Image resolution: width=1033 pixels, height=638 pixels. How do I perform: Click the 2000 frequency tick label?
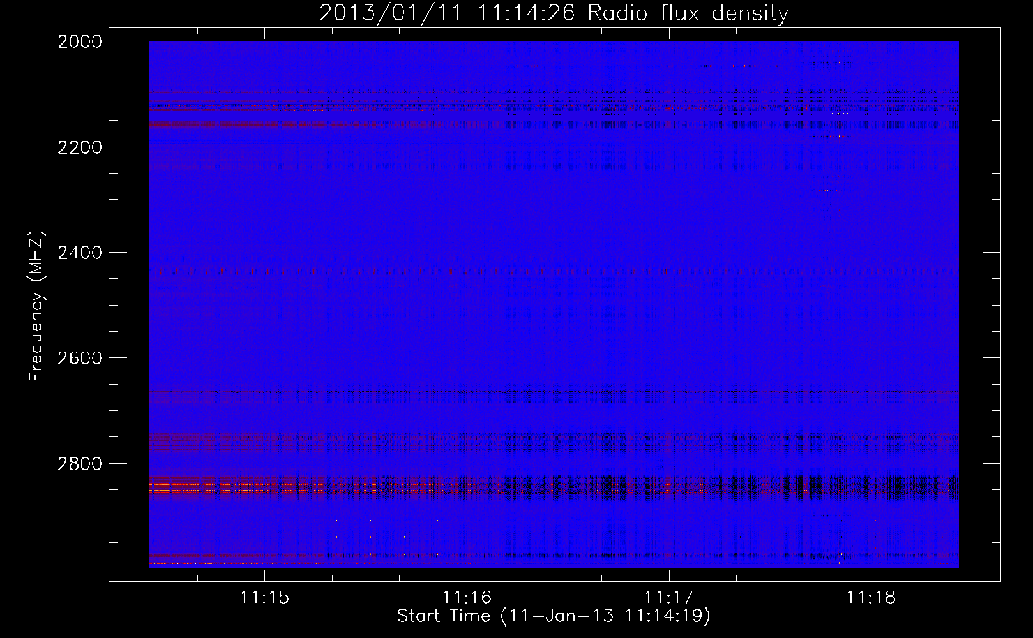pos(80,41)
